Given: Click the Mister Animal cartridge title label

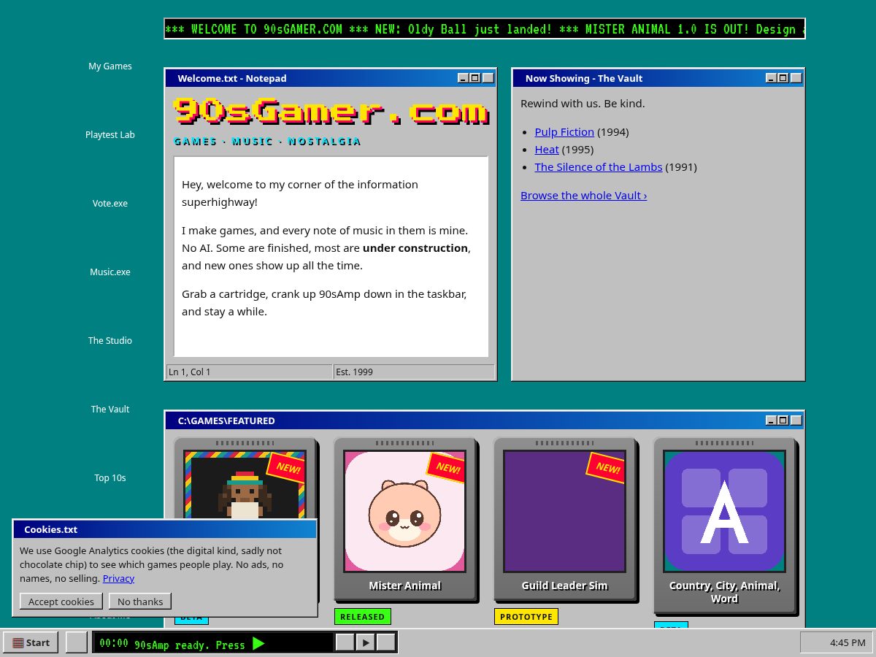Looking at the screenshot, I should (404, 585).
